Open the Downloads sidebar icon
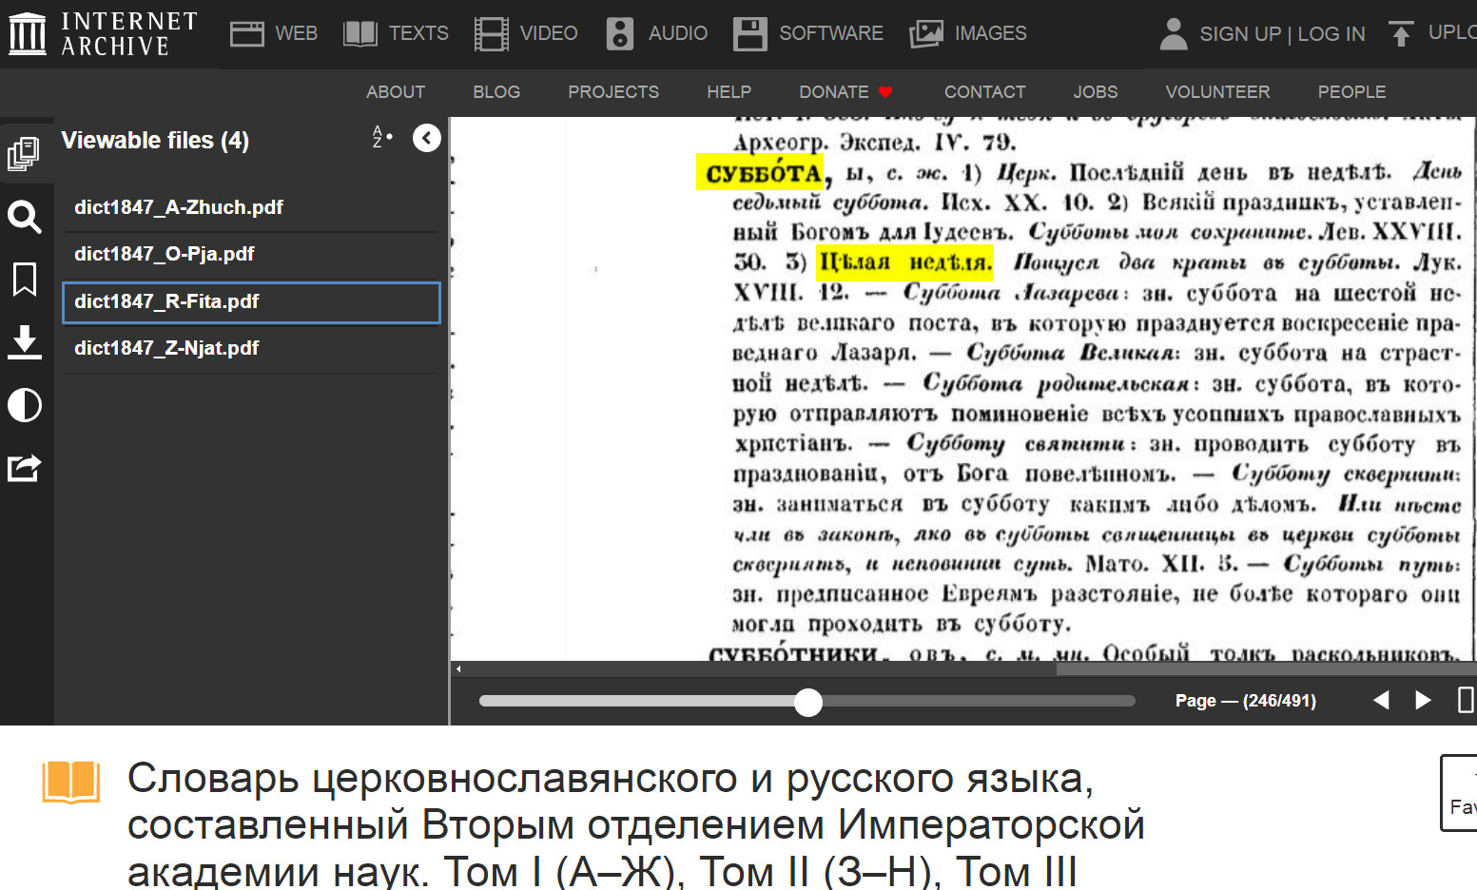1477x890 pixels. pos(25,342)
